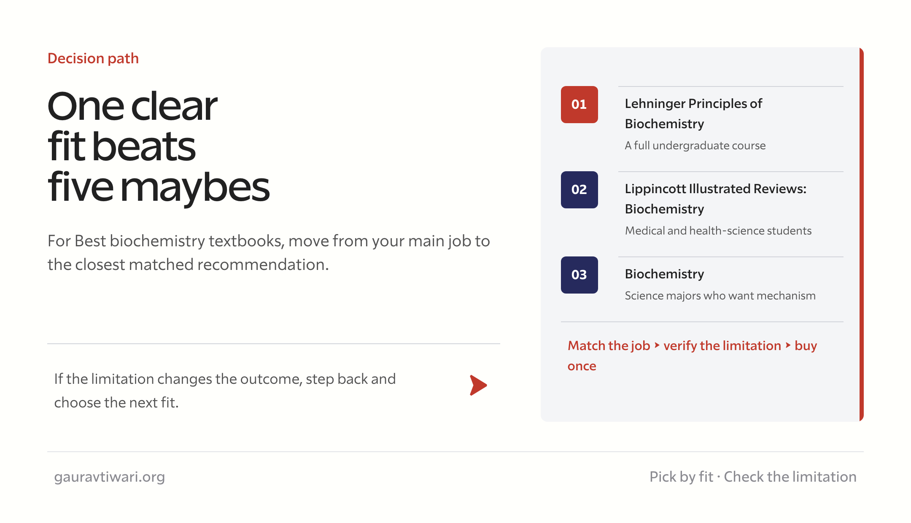Click 'Medical and health-science students' subtitle
This screenshot has height=523, width=911.
718,231
